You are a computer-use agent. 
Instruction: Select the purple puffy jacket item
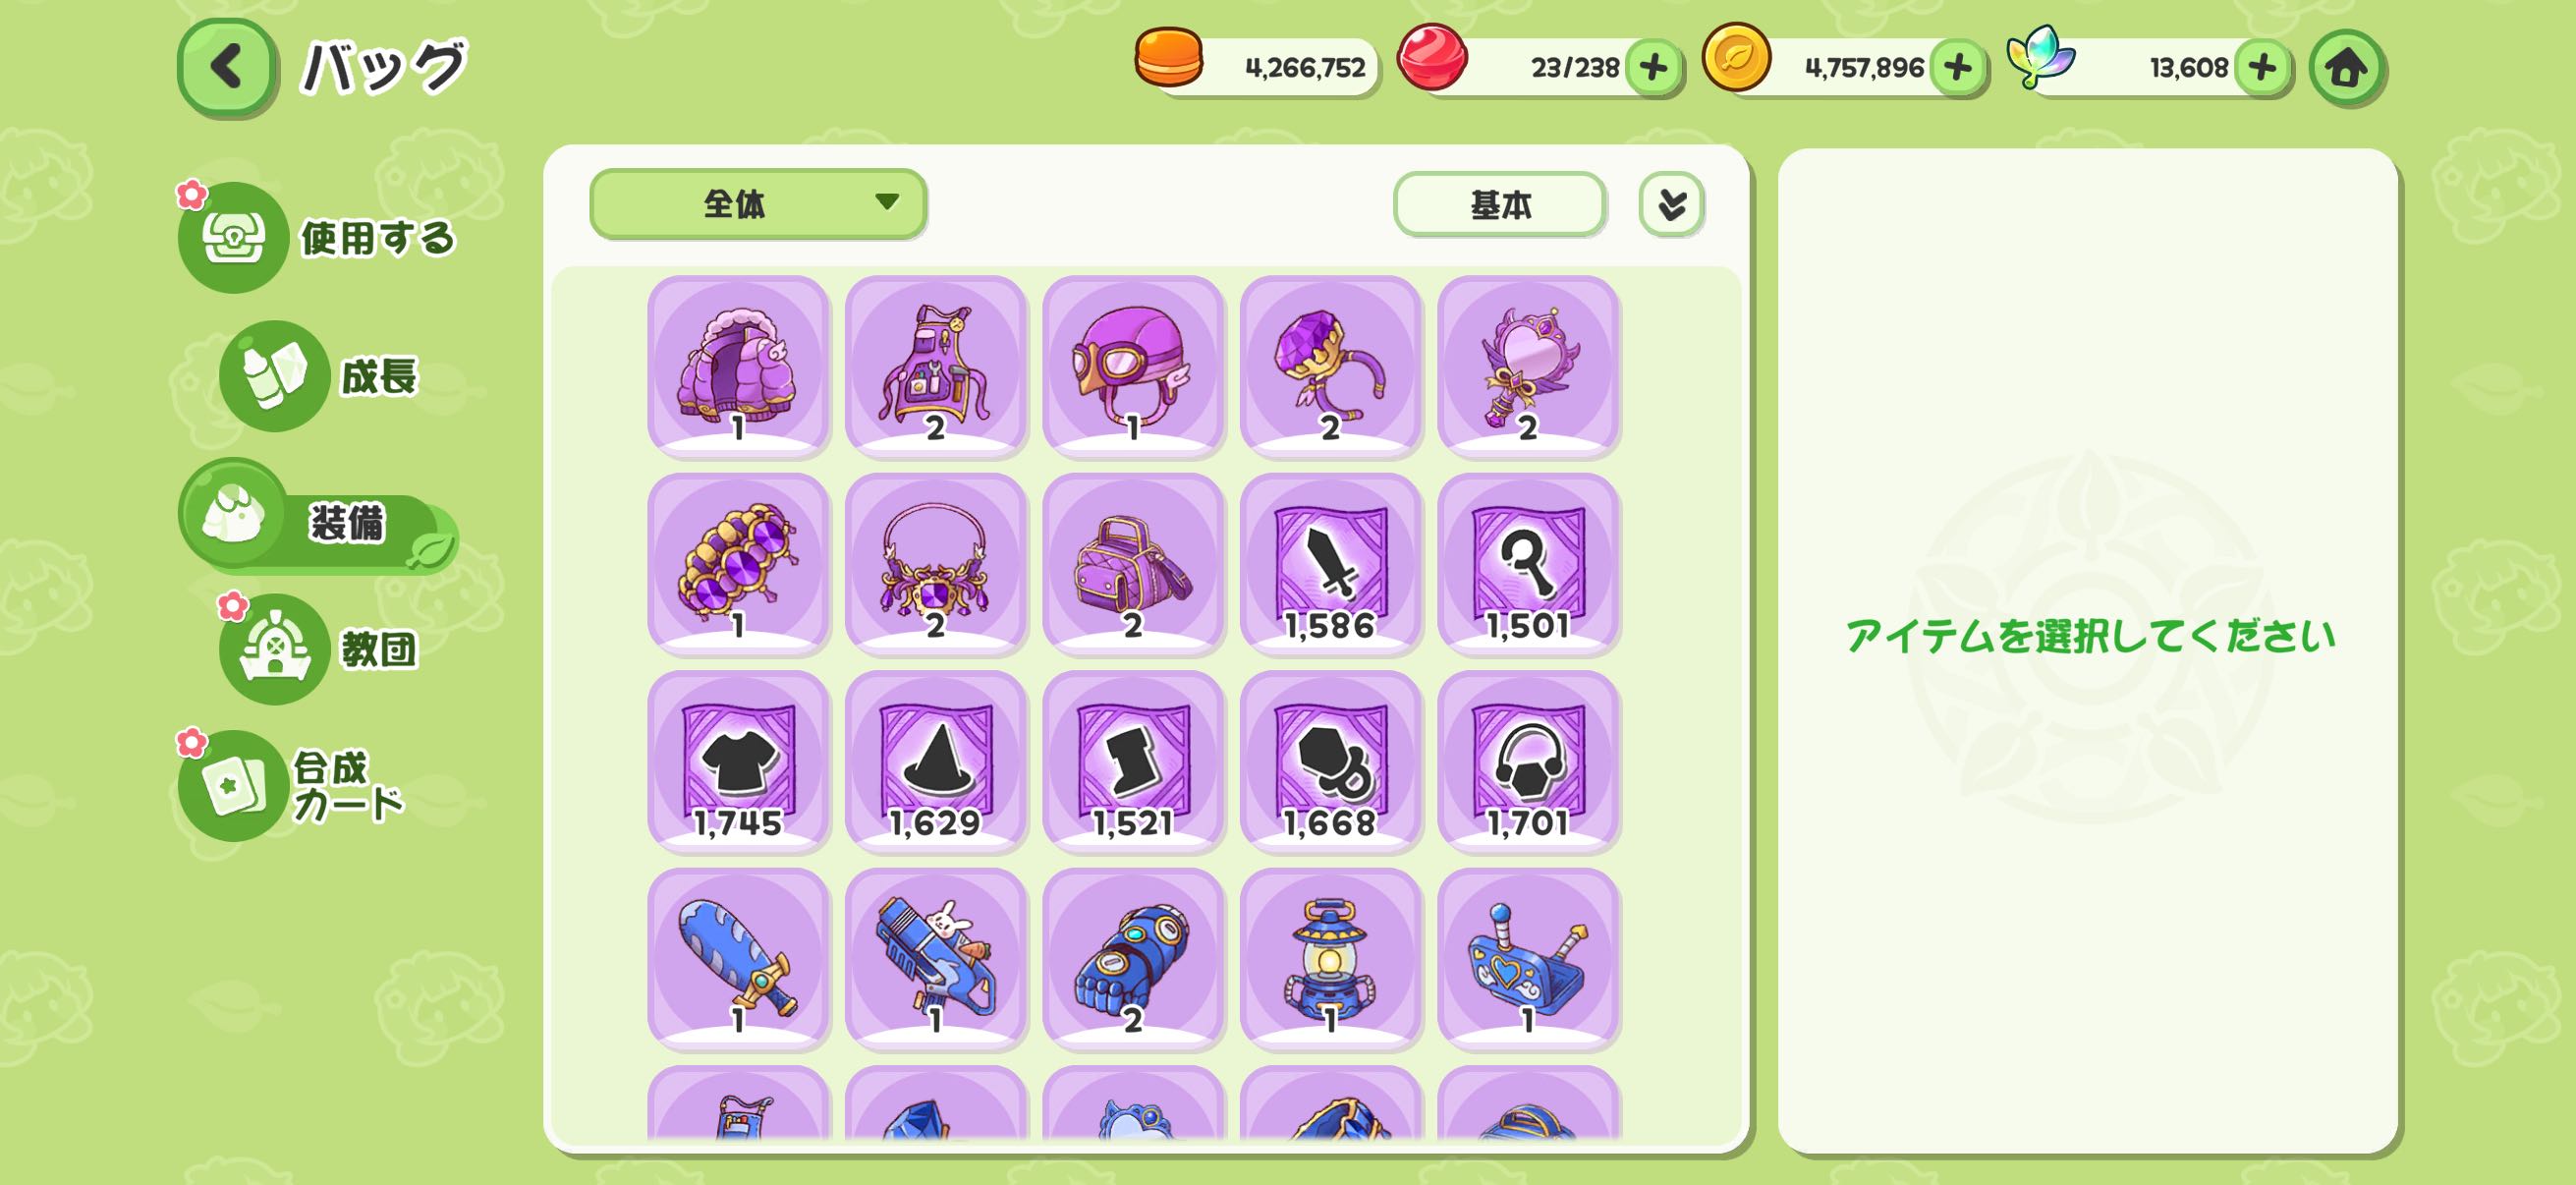(x=738, y=366)
